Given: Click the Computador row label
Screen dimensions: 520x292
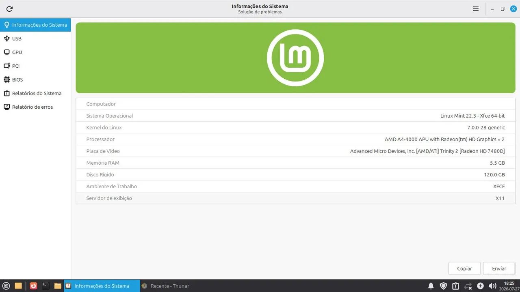Looking at the screenshot, I should point(101,104).
